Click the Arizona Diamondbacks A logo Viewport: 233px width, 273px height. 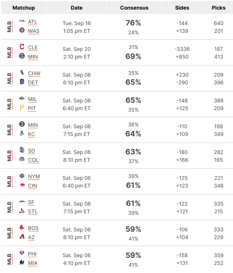(22, 237)
